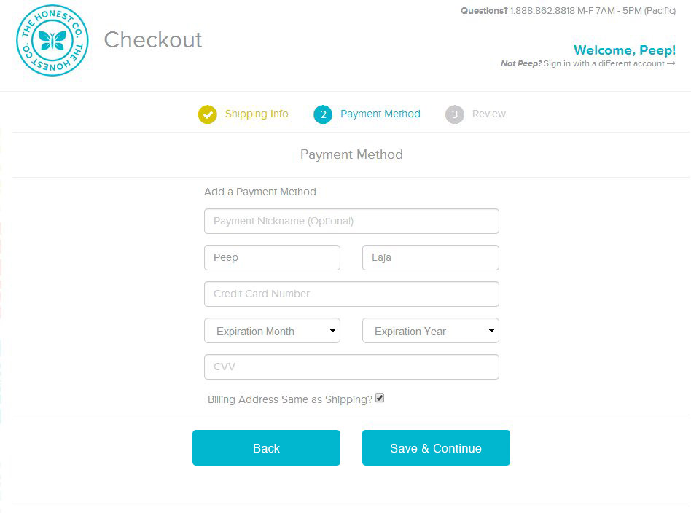Click the first name field containing Peep
The width and height of the screenshot is (691, 513).
(273, 257)
